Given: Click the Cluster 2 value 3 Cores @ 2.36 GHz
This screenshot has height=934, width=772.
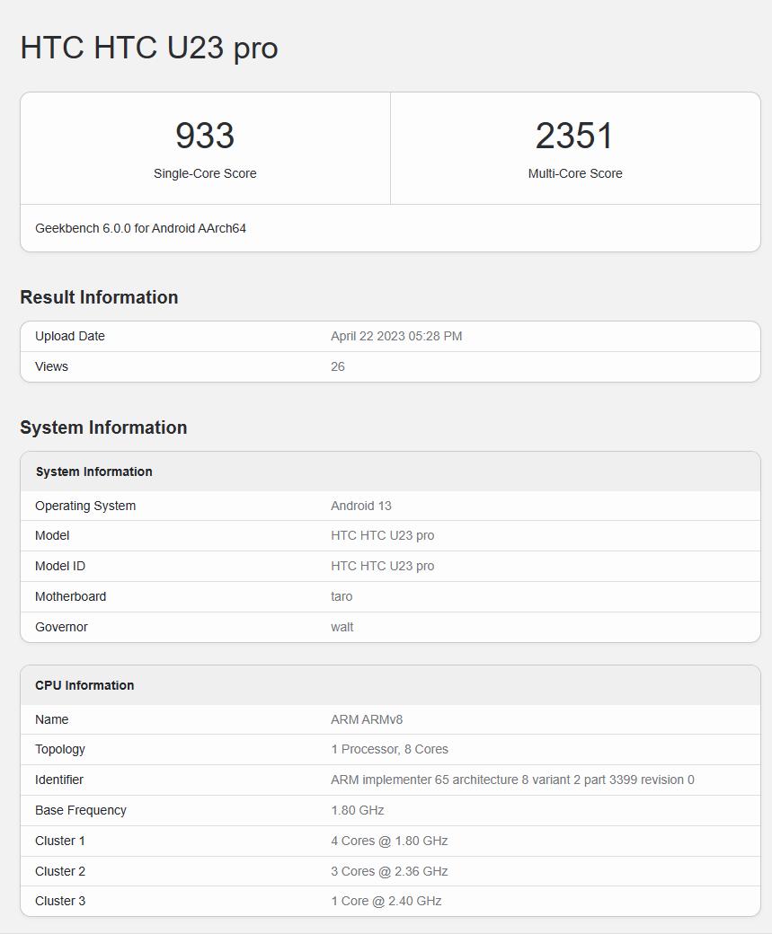Looking at the screenshot, I should pos(389,871).
